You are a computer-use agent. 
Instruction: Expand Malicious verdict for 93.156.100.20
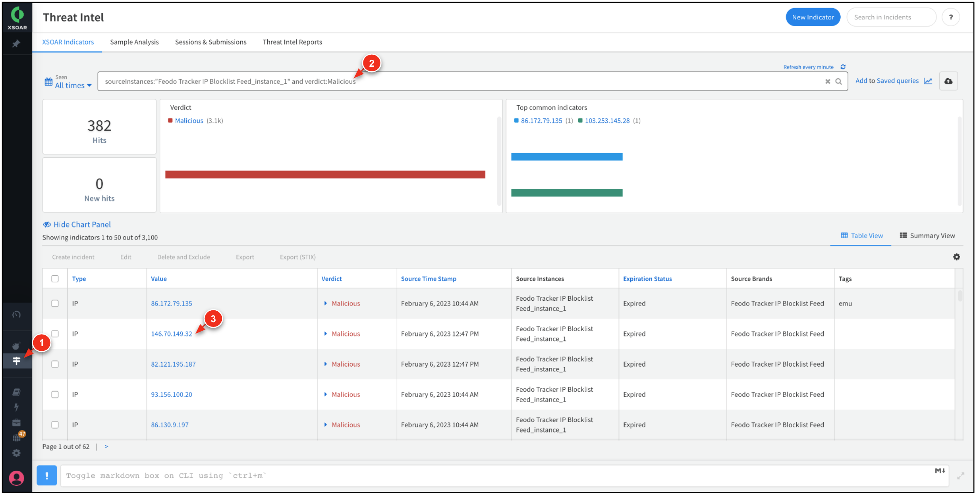pos(326,395)
